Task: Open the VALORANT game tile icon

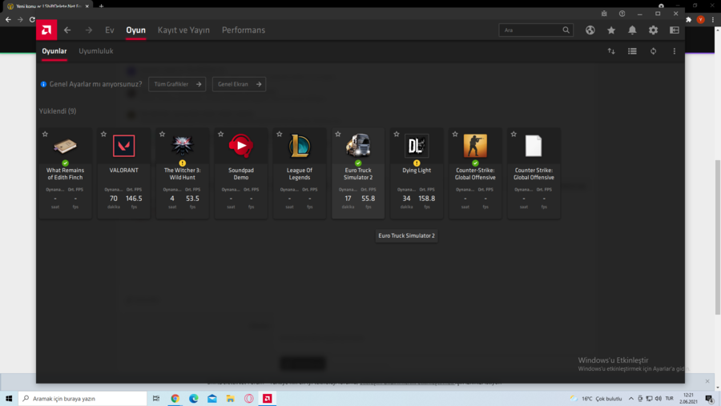Action: (x=123, y=146)
